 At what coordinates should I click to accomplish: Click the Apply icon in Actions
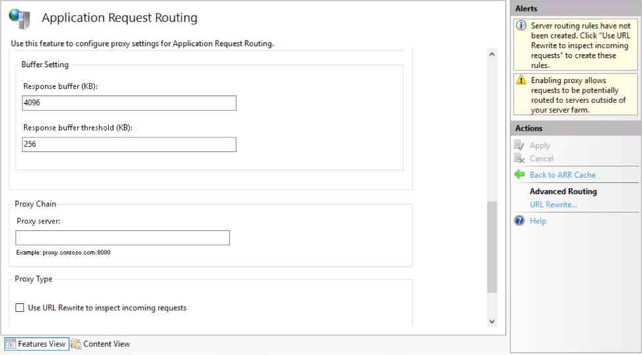click(519, 145)
